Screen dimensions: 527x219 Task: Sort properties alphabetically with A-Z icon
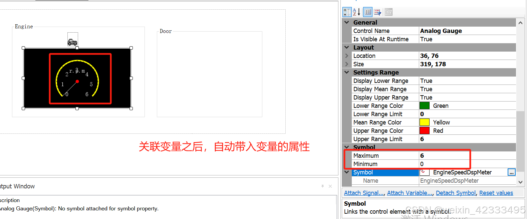[356, 12]
